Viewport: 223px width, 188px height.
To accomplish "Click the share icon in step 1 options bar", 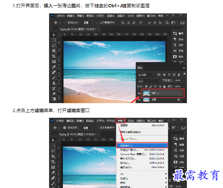I will pyautogui.click(x=183, y=23).
